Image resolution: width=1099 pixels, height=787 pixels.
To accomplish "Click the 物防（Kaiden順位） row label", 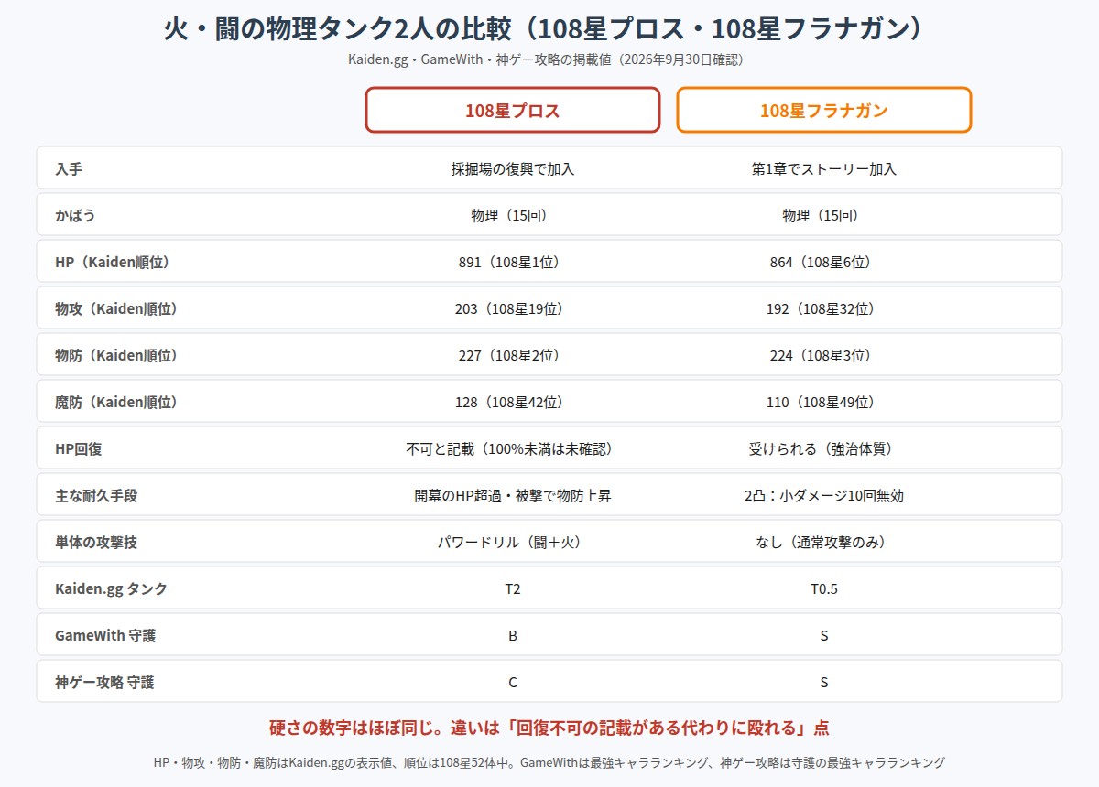I will click(x=116, y=356).
